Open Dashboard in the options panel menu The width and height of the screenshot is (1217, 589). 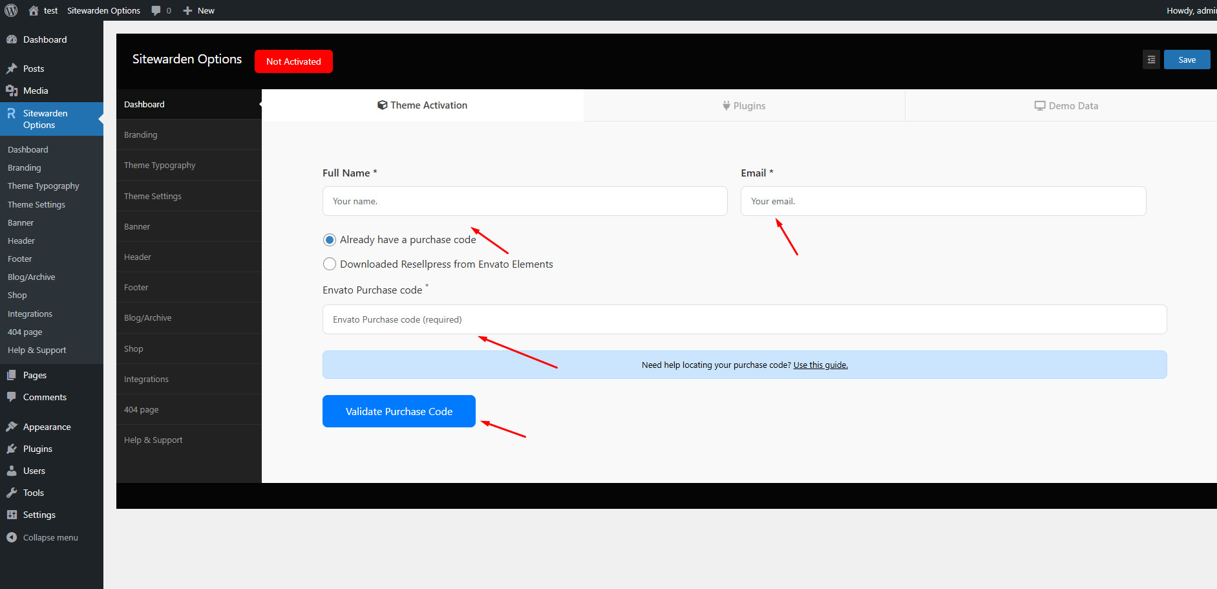coord(189,104)
